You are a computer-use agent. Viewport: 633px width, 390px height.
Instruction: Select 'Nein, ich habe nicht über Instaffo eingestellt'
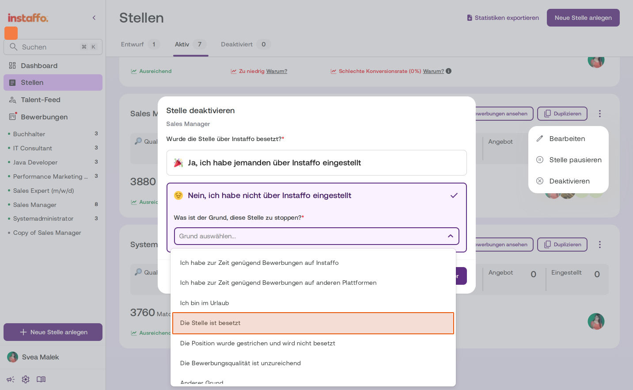pyautogui.click(x=317, y=195)
